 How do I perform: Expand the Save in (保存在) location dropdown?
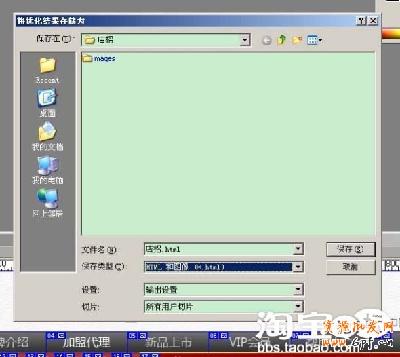click(x=244, y=40)
